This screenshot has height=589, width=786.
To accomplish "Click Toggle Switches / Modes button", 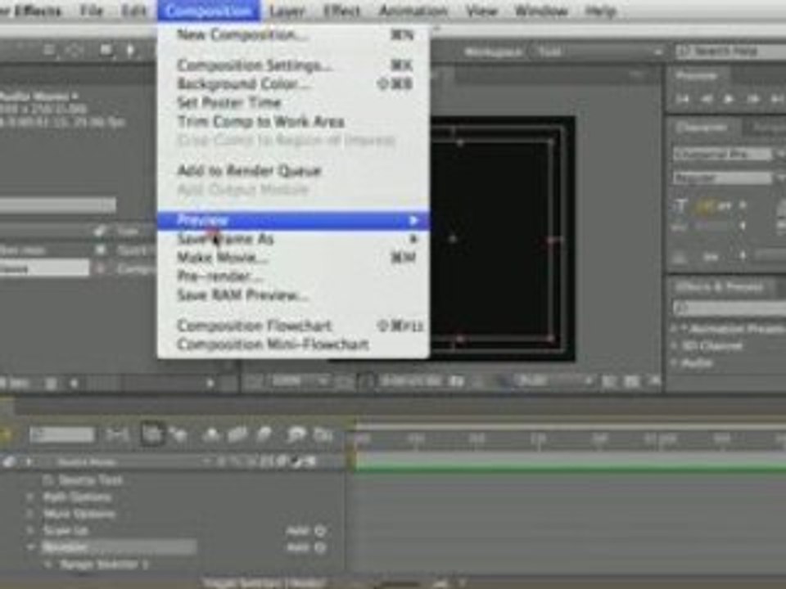I will 265,583.
